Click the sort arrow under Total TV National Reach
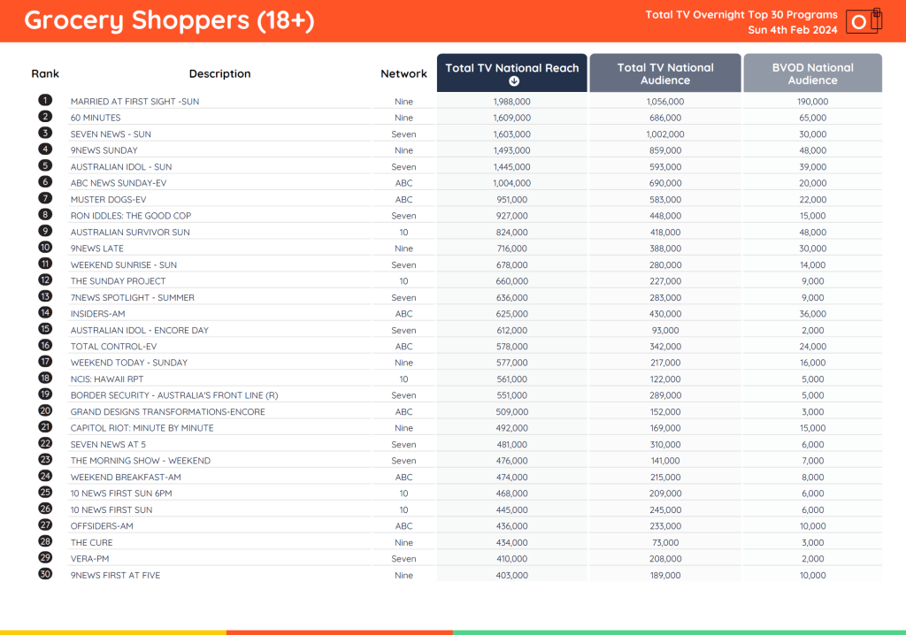Viewport: 906px width, 635px height. click(x=512, y=81)
